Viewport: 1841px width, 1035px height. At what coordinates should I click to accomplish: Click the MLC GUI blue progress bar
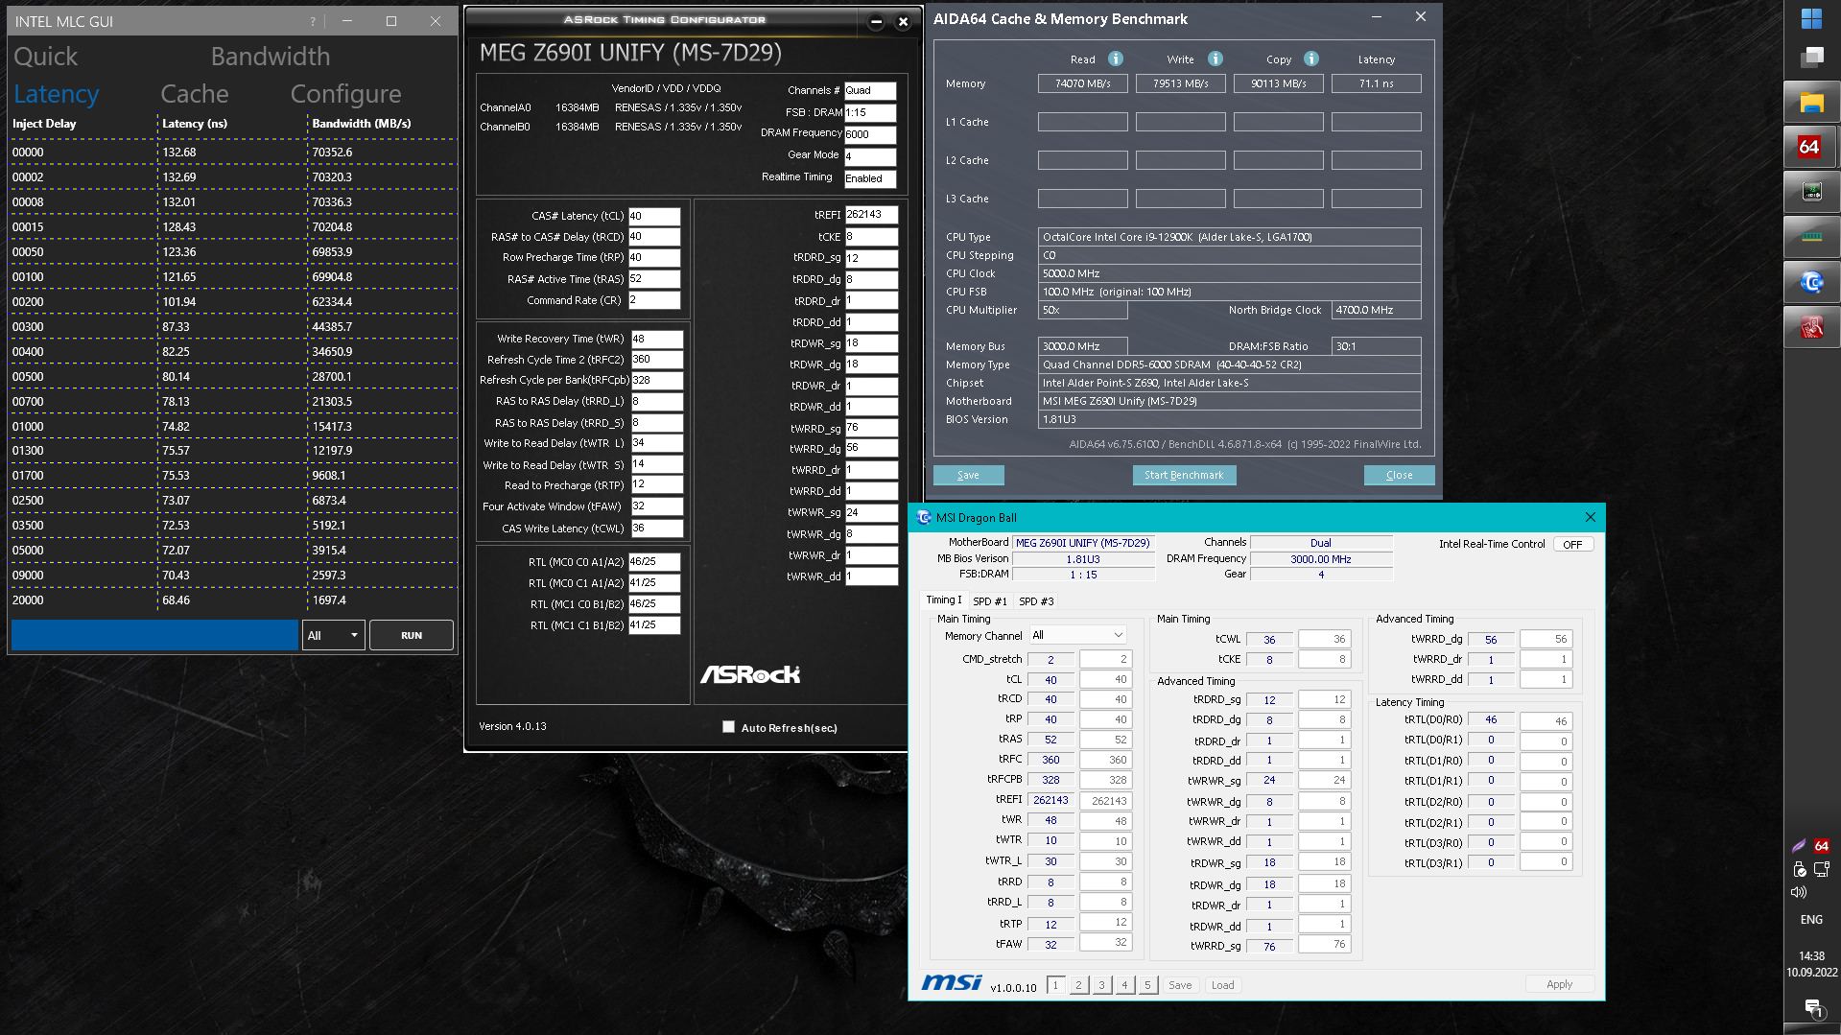(154, 635)
